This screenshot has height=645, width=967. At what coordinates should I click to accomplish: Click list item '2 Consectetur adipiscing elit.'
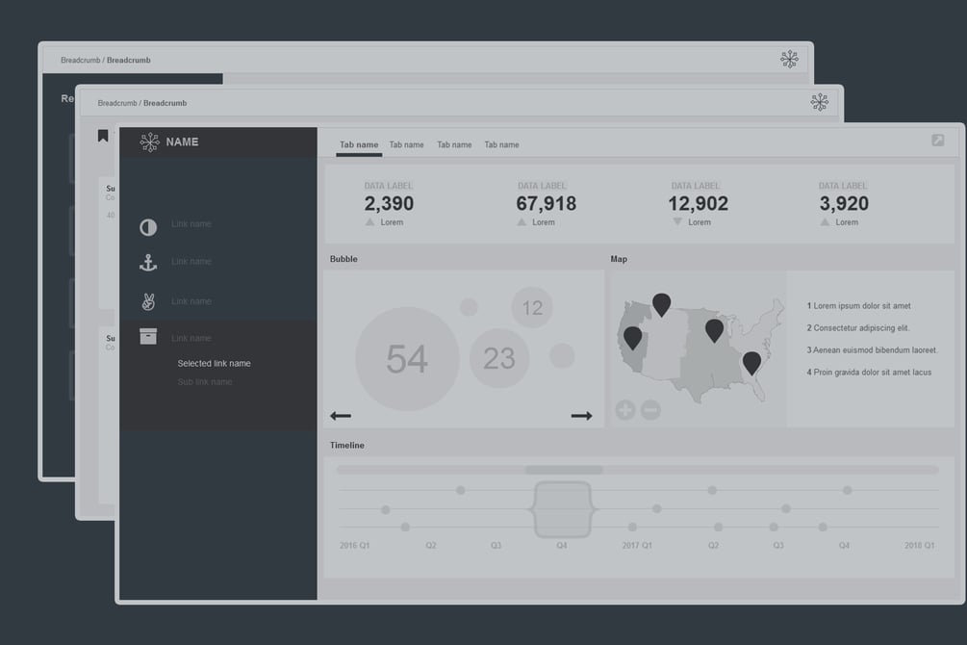point(858,328)
